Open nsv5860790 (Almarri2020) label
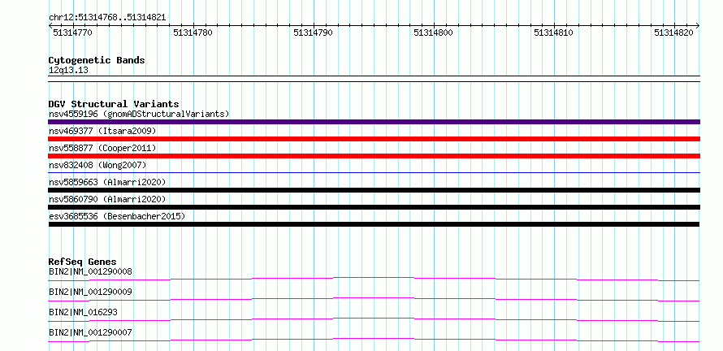This screenshot has height=351, width=723. tap(107, 199)
